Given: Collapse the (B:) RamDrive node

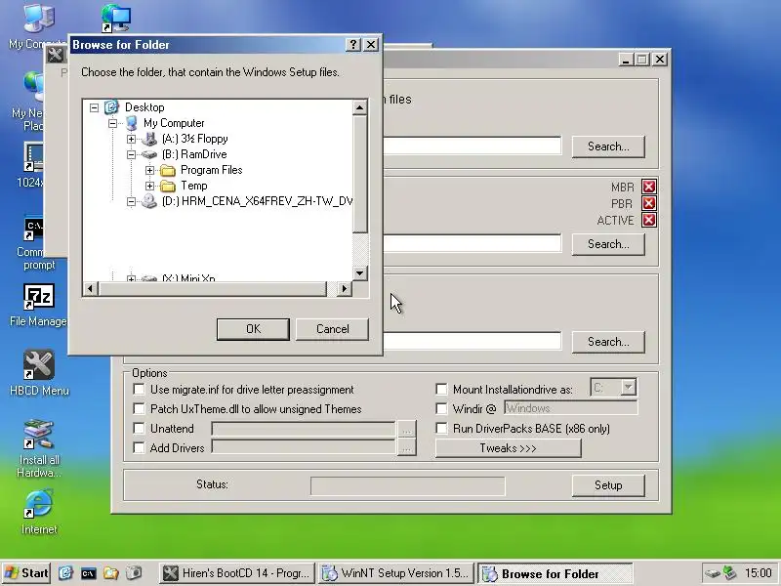Looking at the screenshot, I should [131, 154].
